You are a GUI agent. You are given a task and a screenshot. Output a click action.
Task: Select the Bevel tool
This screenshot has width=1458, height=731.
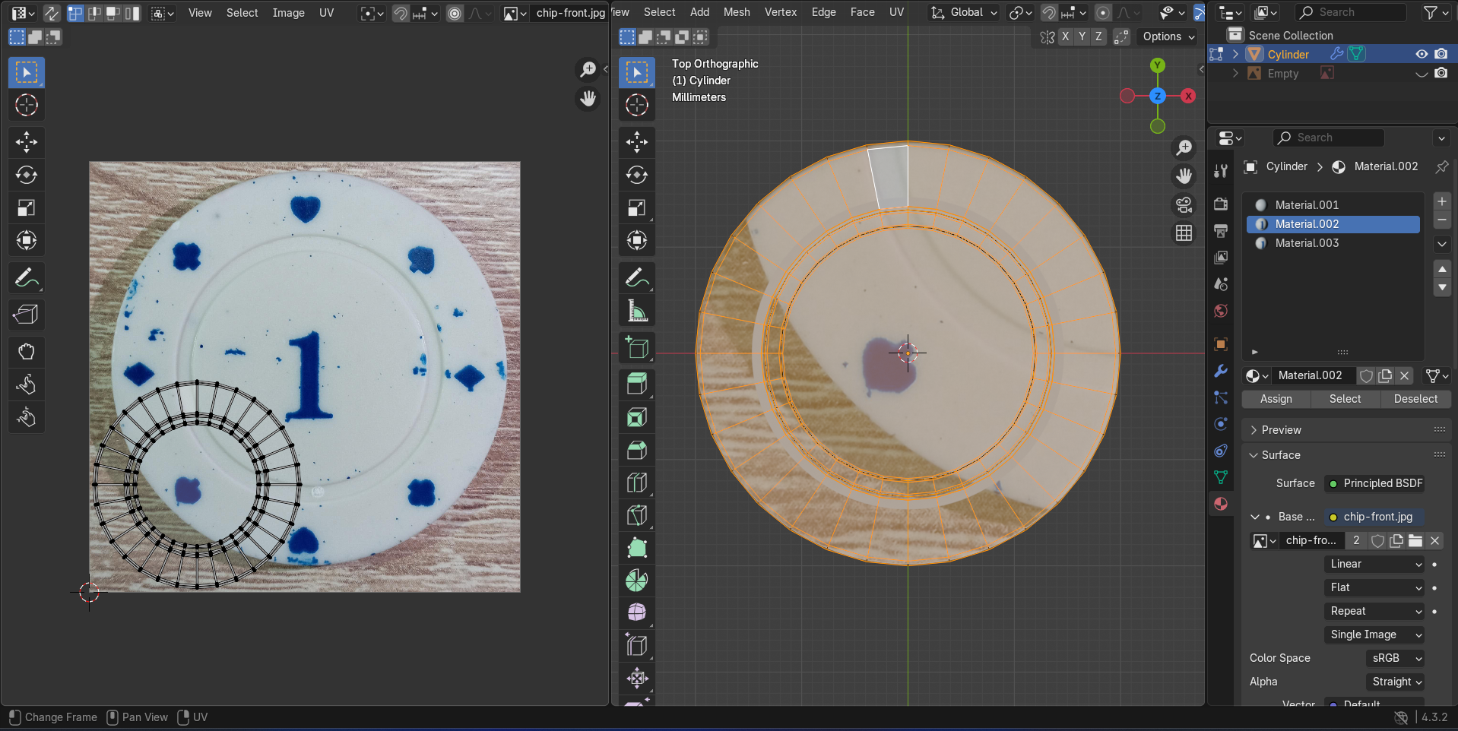[x=637, y=450]
